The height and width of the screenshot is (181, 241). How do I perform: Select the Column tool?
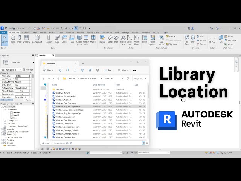(49, 39)
